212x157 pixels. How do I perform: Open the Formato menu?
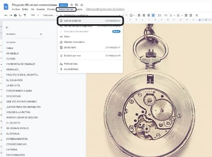pyautogui.click(x=51, y=9)
